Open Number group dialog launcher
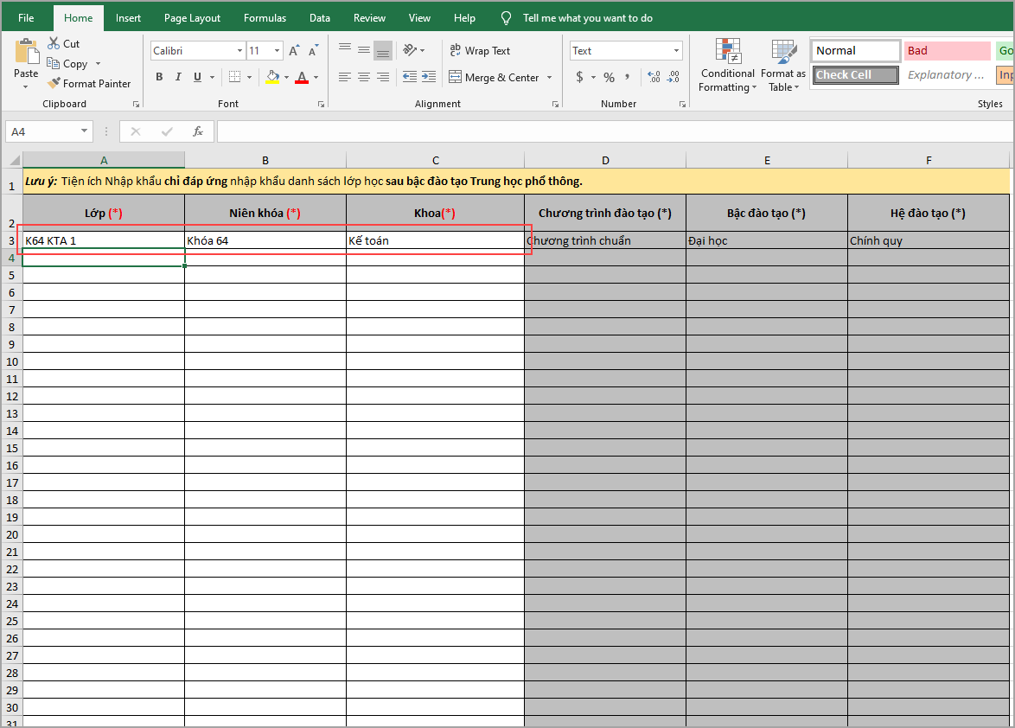The image size is (1015, 728). [682, 104]
